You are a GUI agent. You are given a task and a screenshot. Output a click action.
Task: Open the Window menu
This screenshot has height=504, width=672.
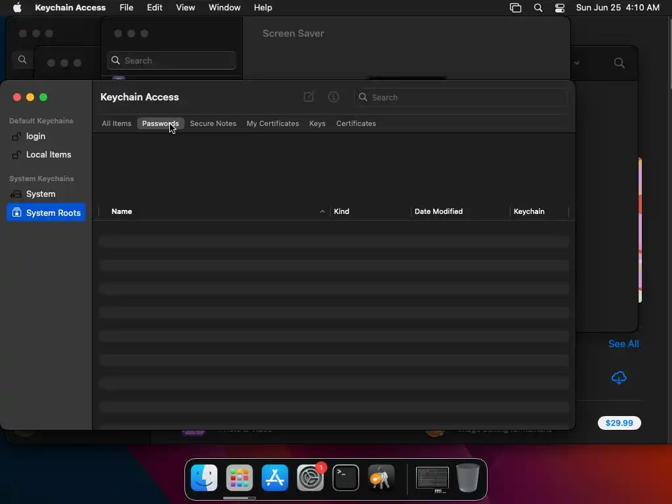click(x=224, y=8)
